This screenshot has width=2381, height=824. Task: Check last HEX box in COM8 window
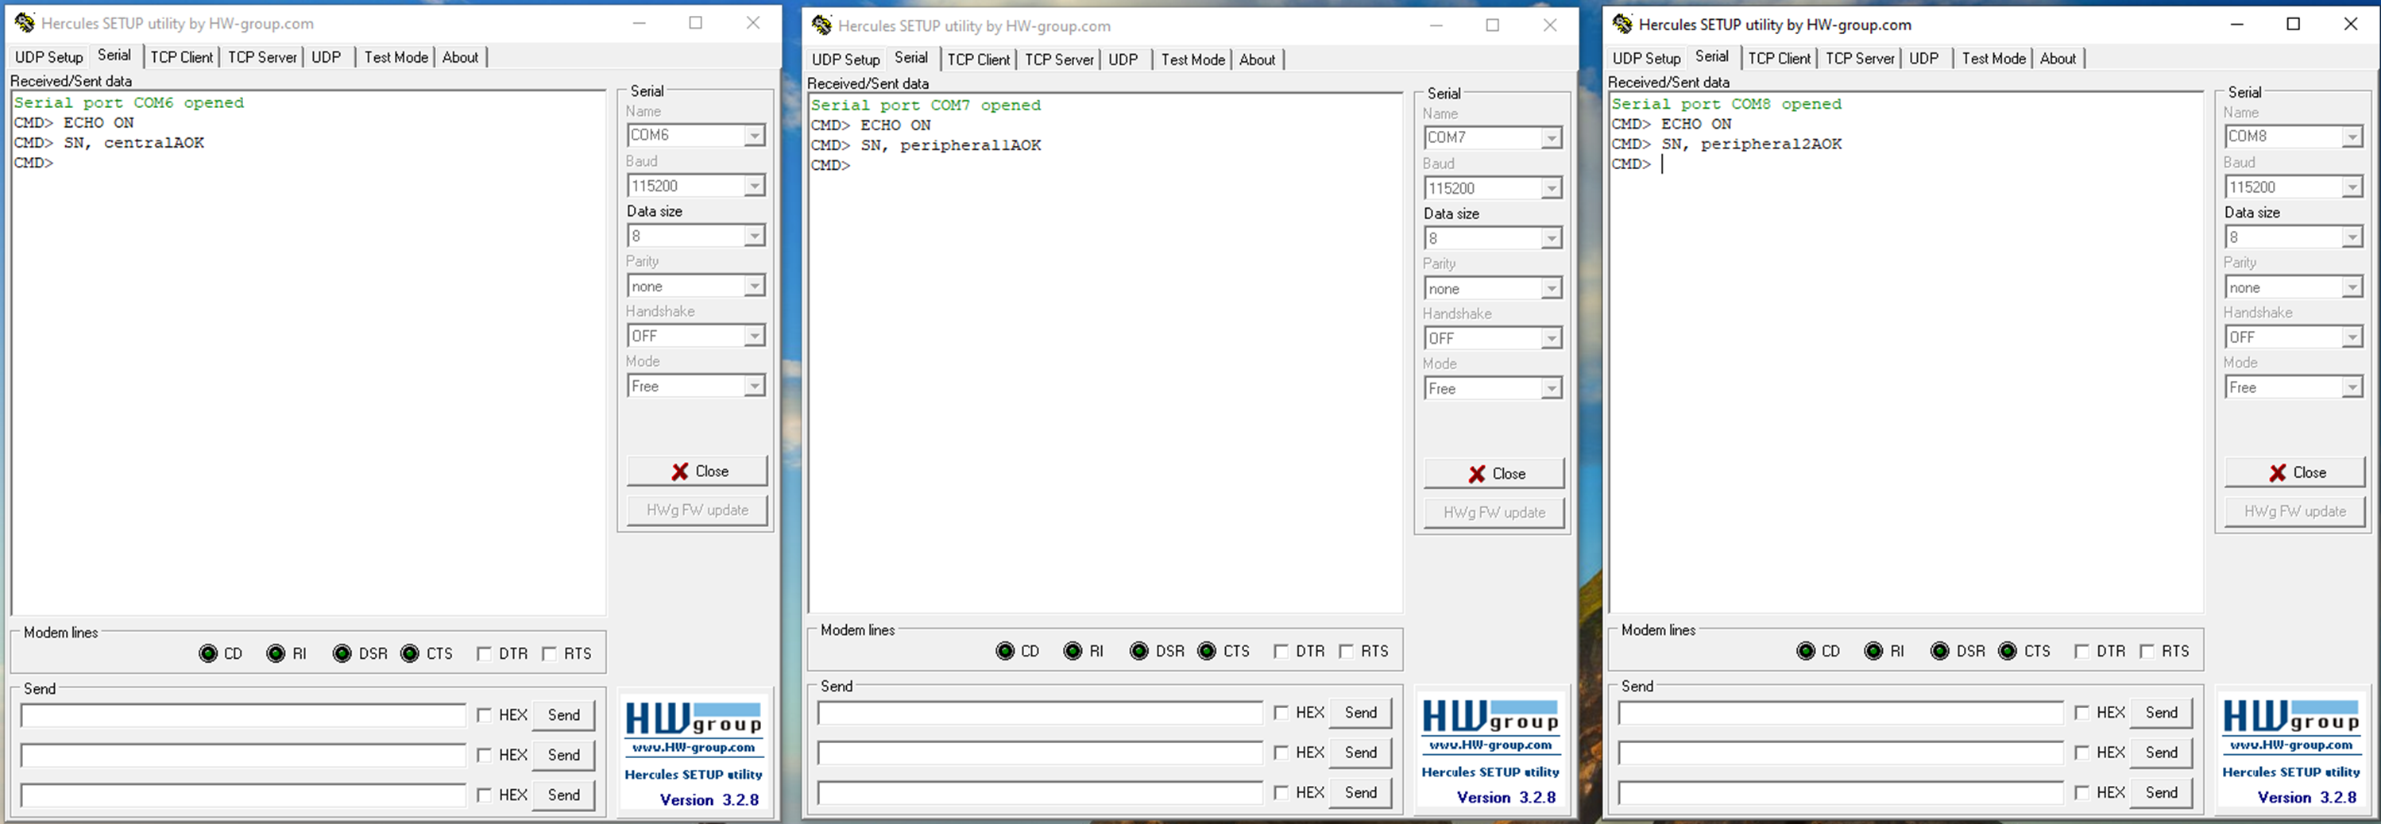[2081, 792]
